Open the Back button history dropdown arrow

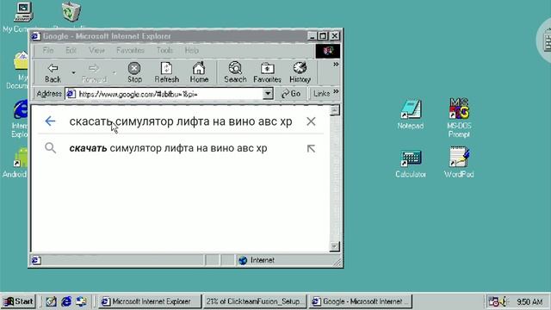73,72
